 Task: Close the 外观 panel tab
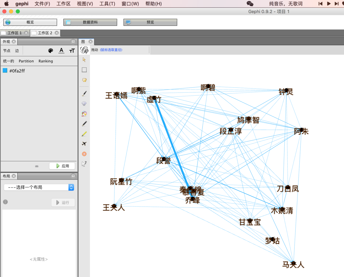point(14,42)
